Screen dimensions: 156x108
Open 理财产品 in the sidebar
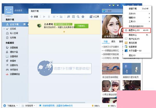click(x=12, y=52)
